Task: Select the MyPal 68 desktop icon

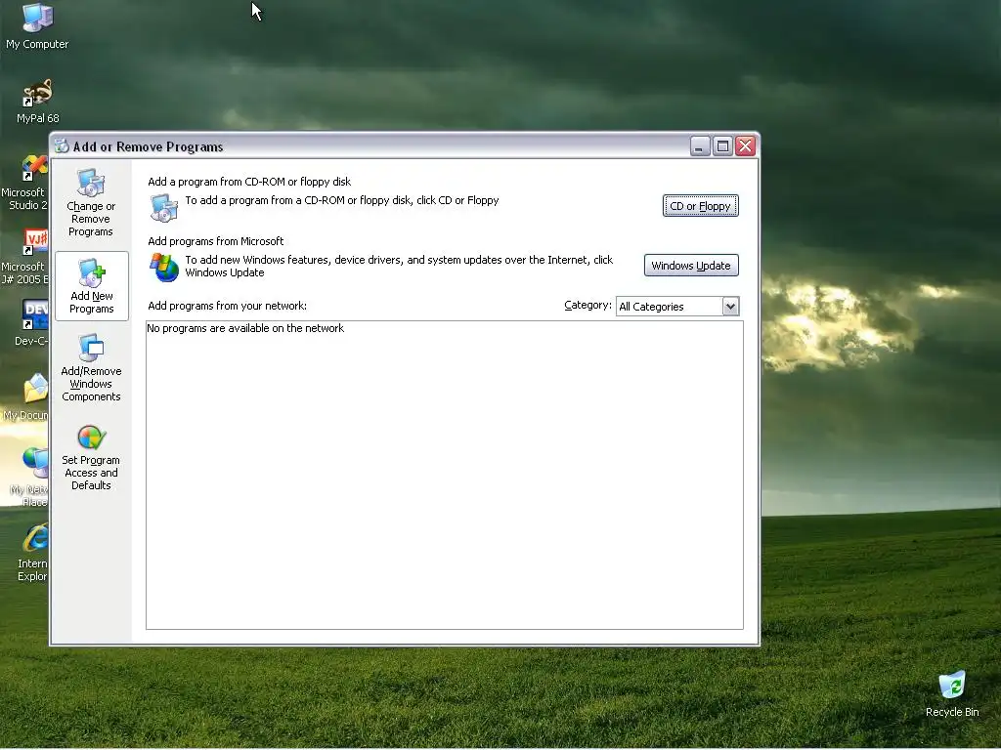Action: (38, 101)
